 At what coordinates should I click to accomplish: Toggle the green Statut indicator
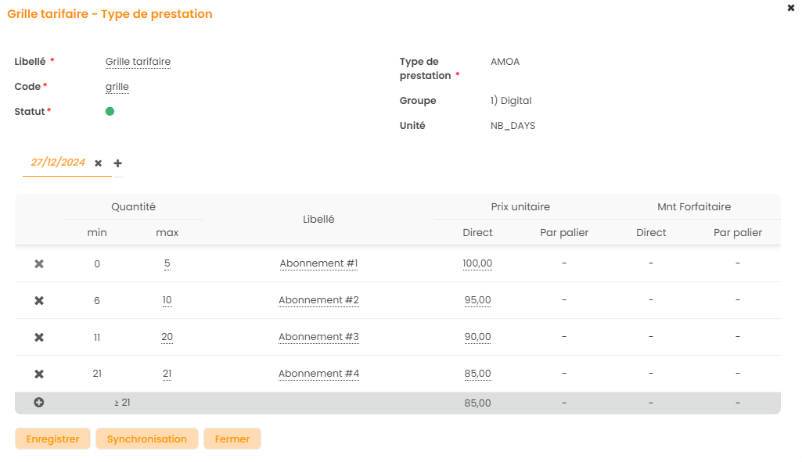(110, 112)
